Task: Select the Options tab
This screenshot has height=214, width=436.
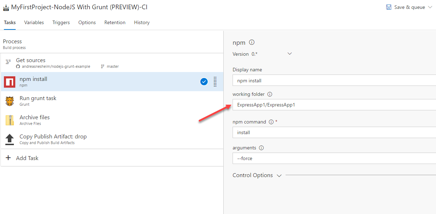Action: click(87, 22)
